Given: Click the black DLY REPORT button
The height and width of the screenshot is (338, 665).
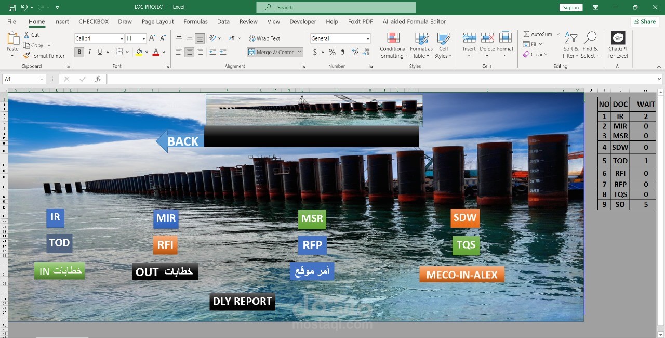Looking at the screenshot, I should tap(242, 302).
